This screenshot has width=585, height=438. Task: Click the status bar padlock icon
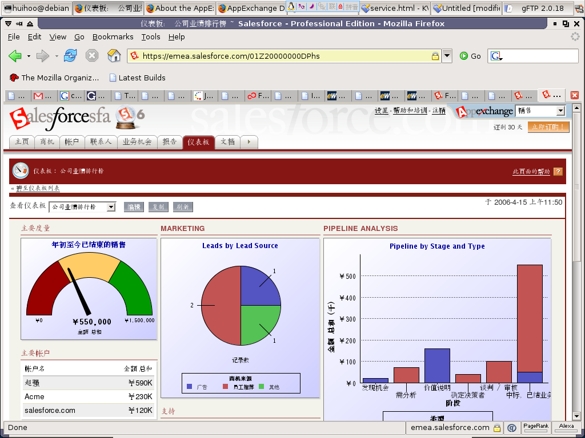coord(497,428)
